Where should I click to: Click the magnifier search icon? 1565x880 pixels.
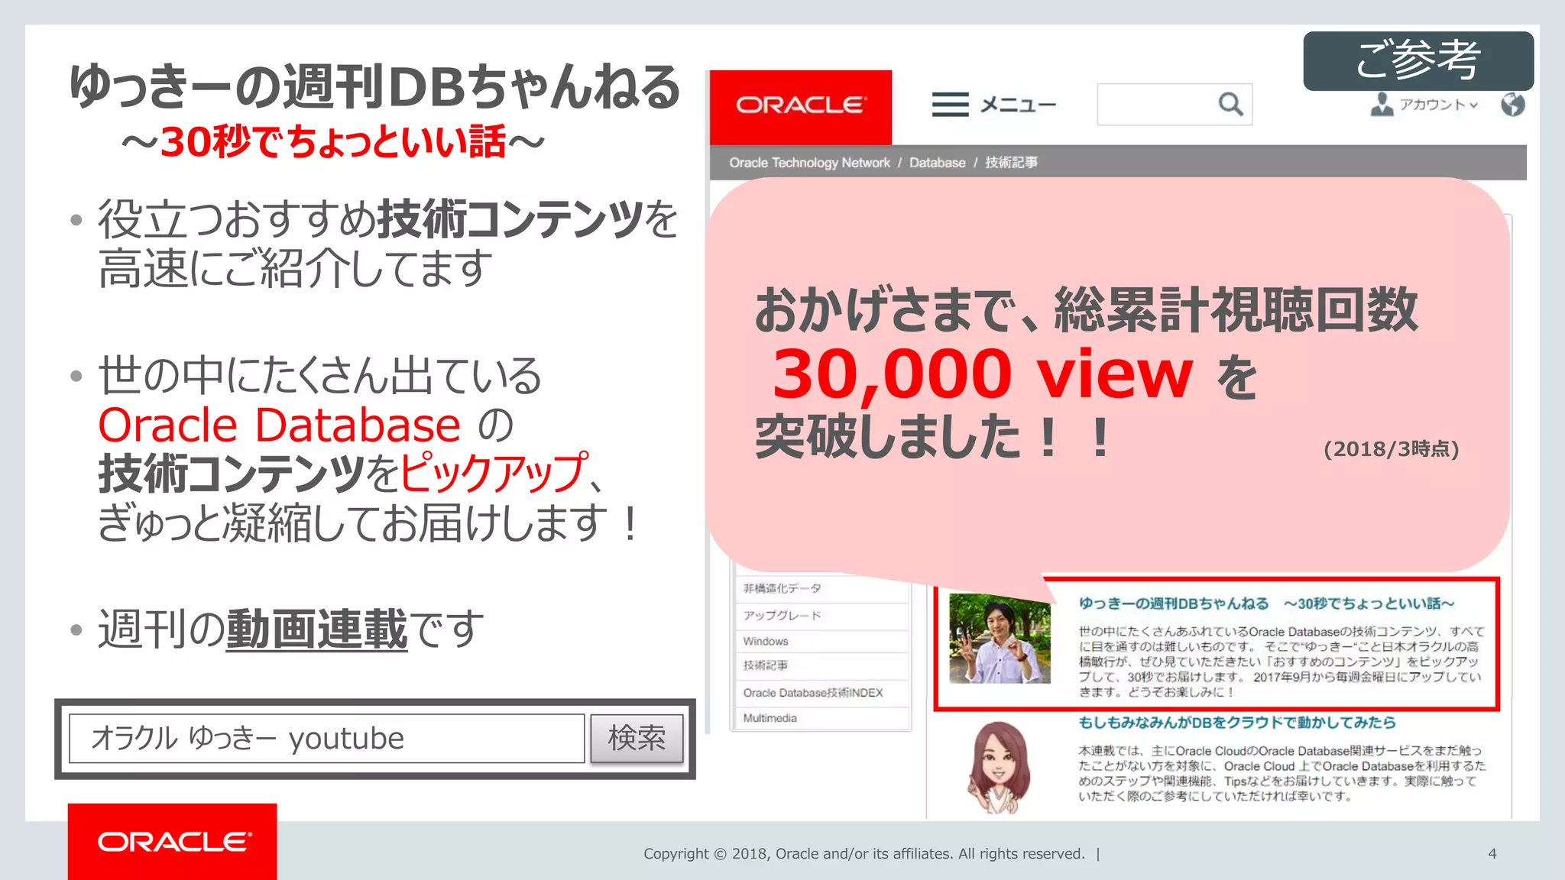coord(1230,105)
